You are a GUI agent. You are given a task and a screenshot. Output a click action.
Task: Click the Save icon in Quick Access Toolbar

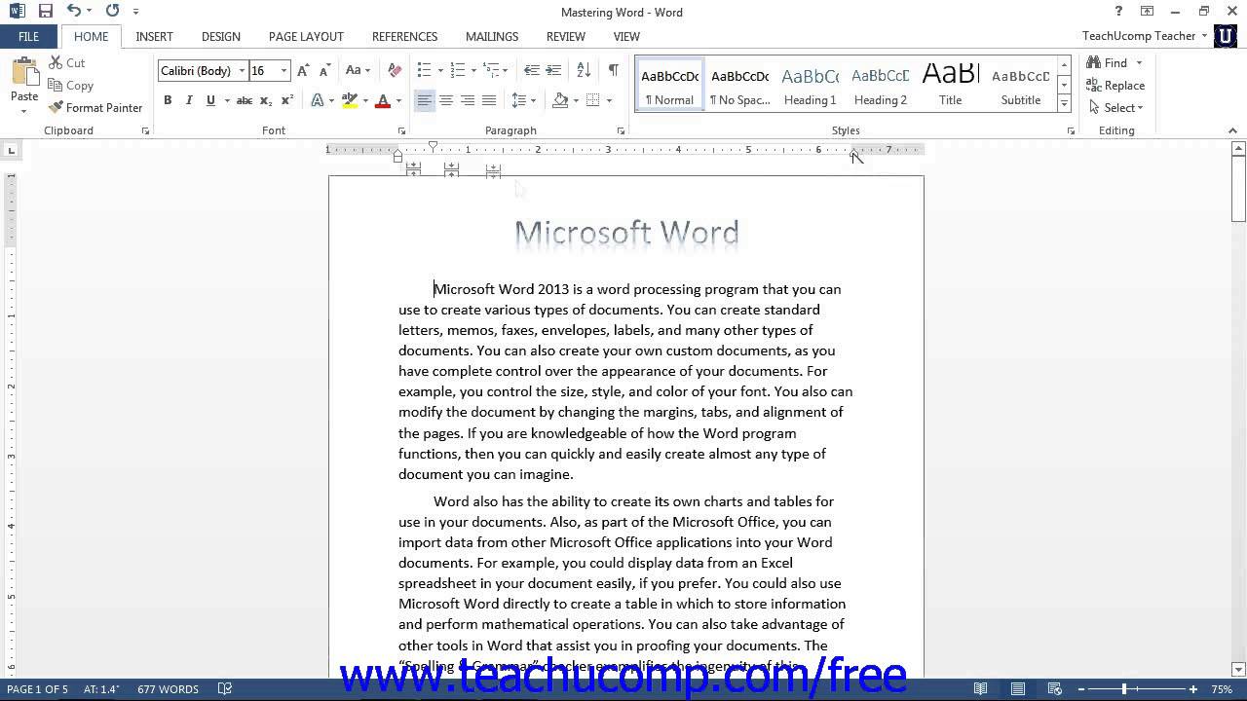point(46,12)
